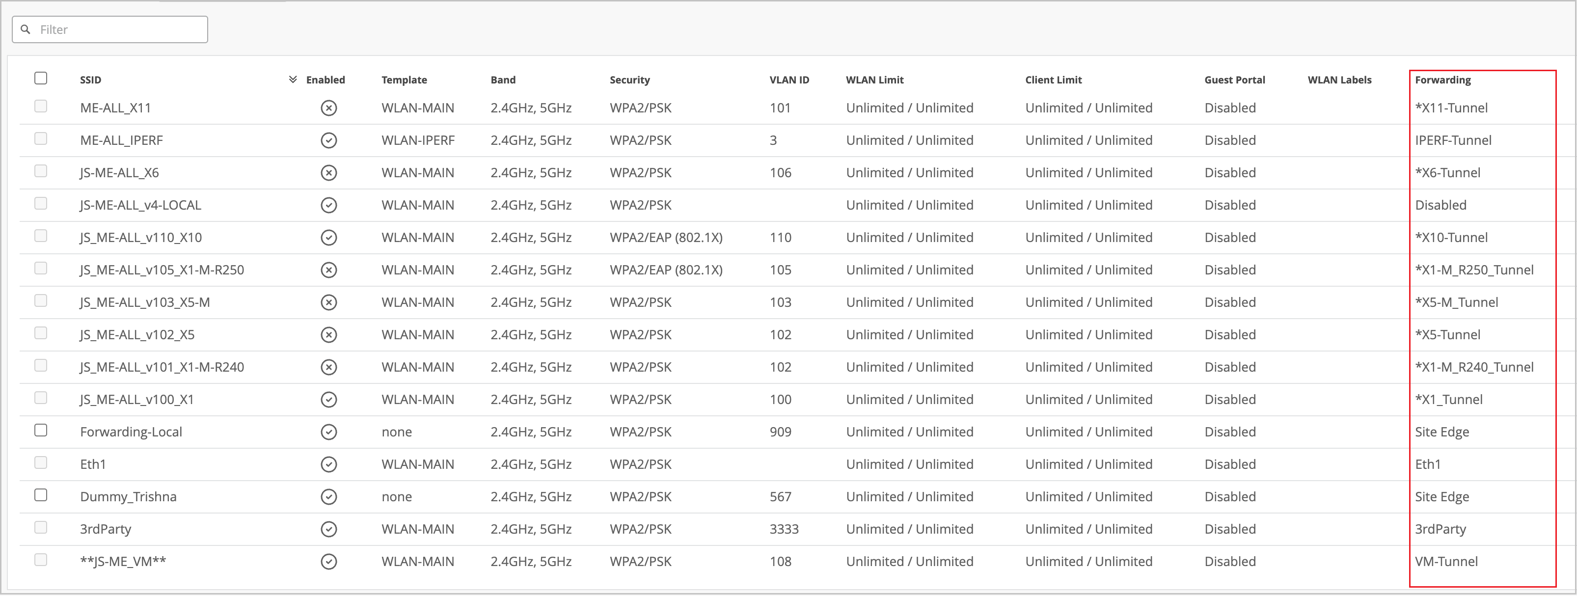
Task: Click the search magnifier icon in Filter
Action: tap(26, 29)
